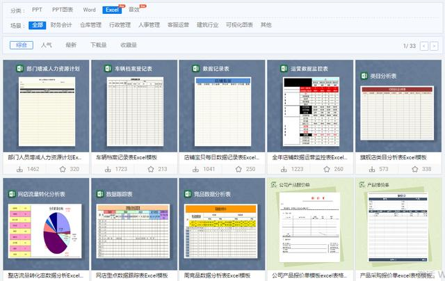Filter by 仓库管理 scene
Image resolution: width=445 pixels, height=281 pixels.
tap(90, 25)
